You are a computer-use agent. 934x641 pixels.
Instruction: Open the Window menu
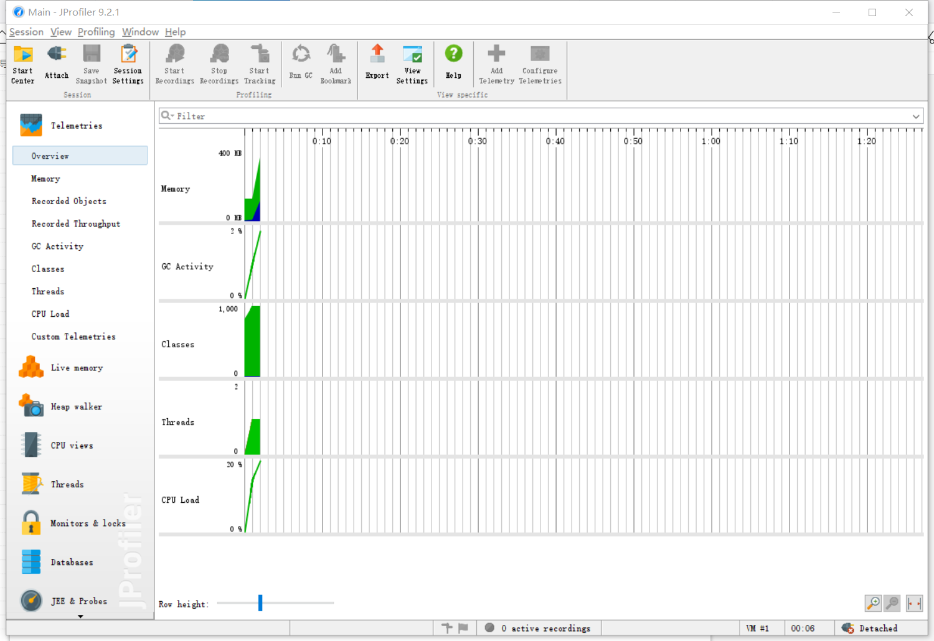tap(140, 32)
